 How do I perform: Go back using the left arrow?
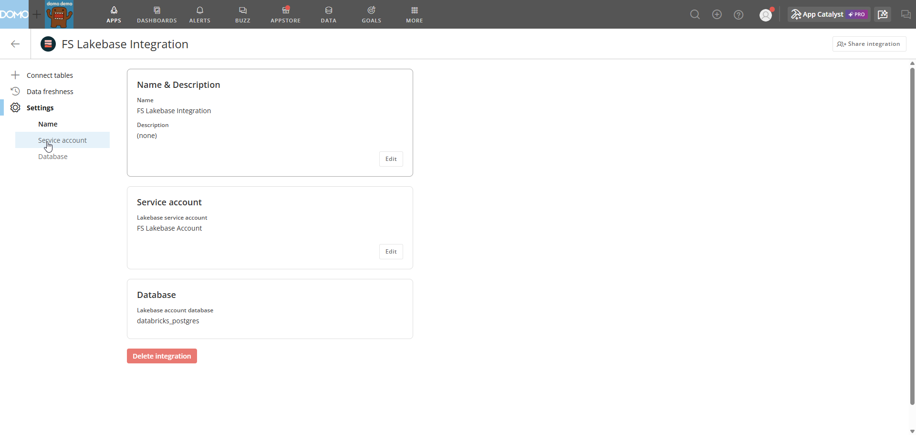15,44
